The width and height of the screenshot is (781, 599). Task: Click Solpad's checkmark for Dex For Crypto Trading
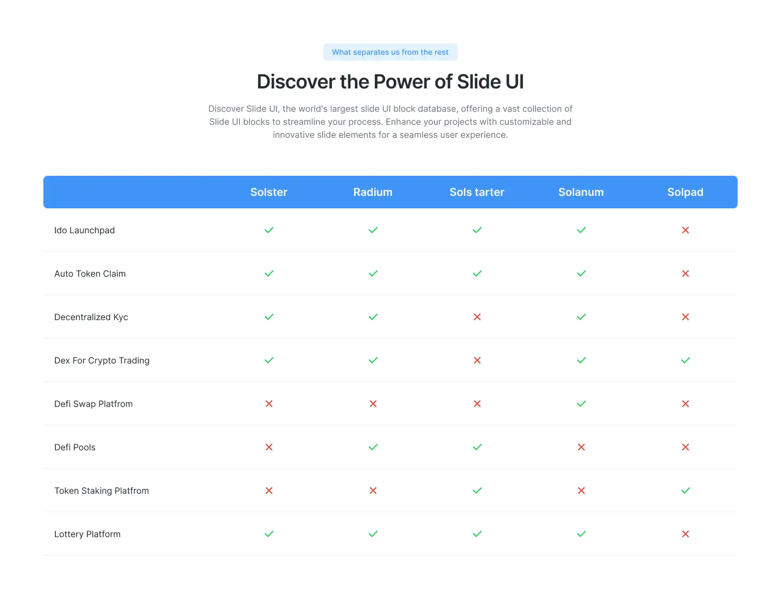(x=686, y=360)
